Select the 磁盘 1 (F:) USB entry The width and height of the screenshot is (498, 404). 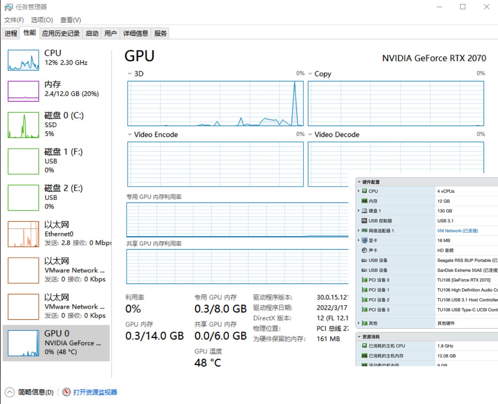[x=56, y=161]
